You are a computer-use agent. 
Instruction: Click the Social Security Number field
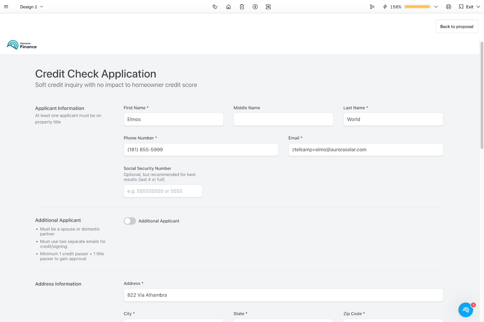(163, 191)
